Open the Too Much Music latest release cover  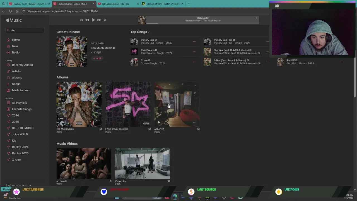click(x=72, y=52)
